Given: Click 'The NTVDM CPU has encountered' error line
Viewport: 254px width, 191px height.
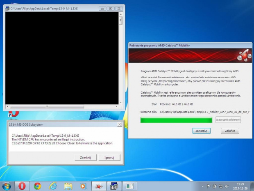Looking at the screenshot, I should (x=48, y=139).
